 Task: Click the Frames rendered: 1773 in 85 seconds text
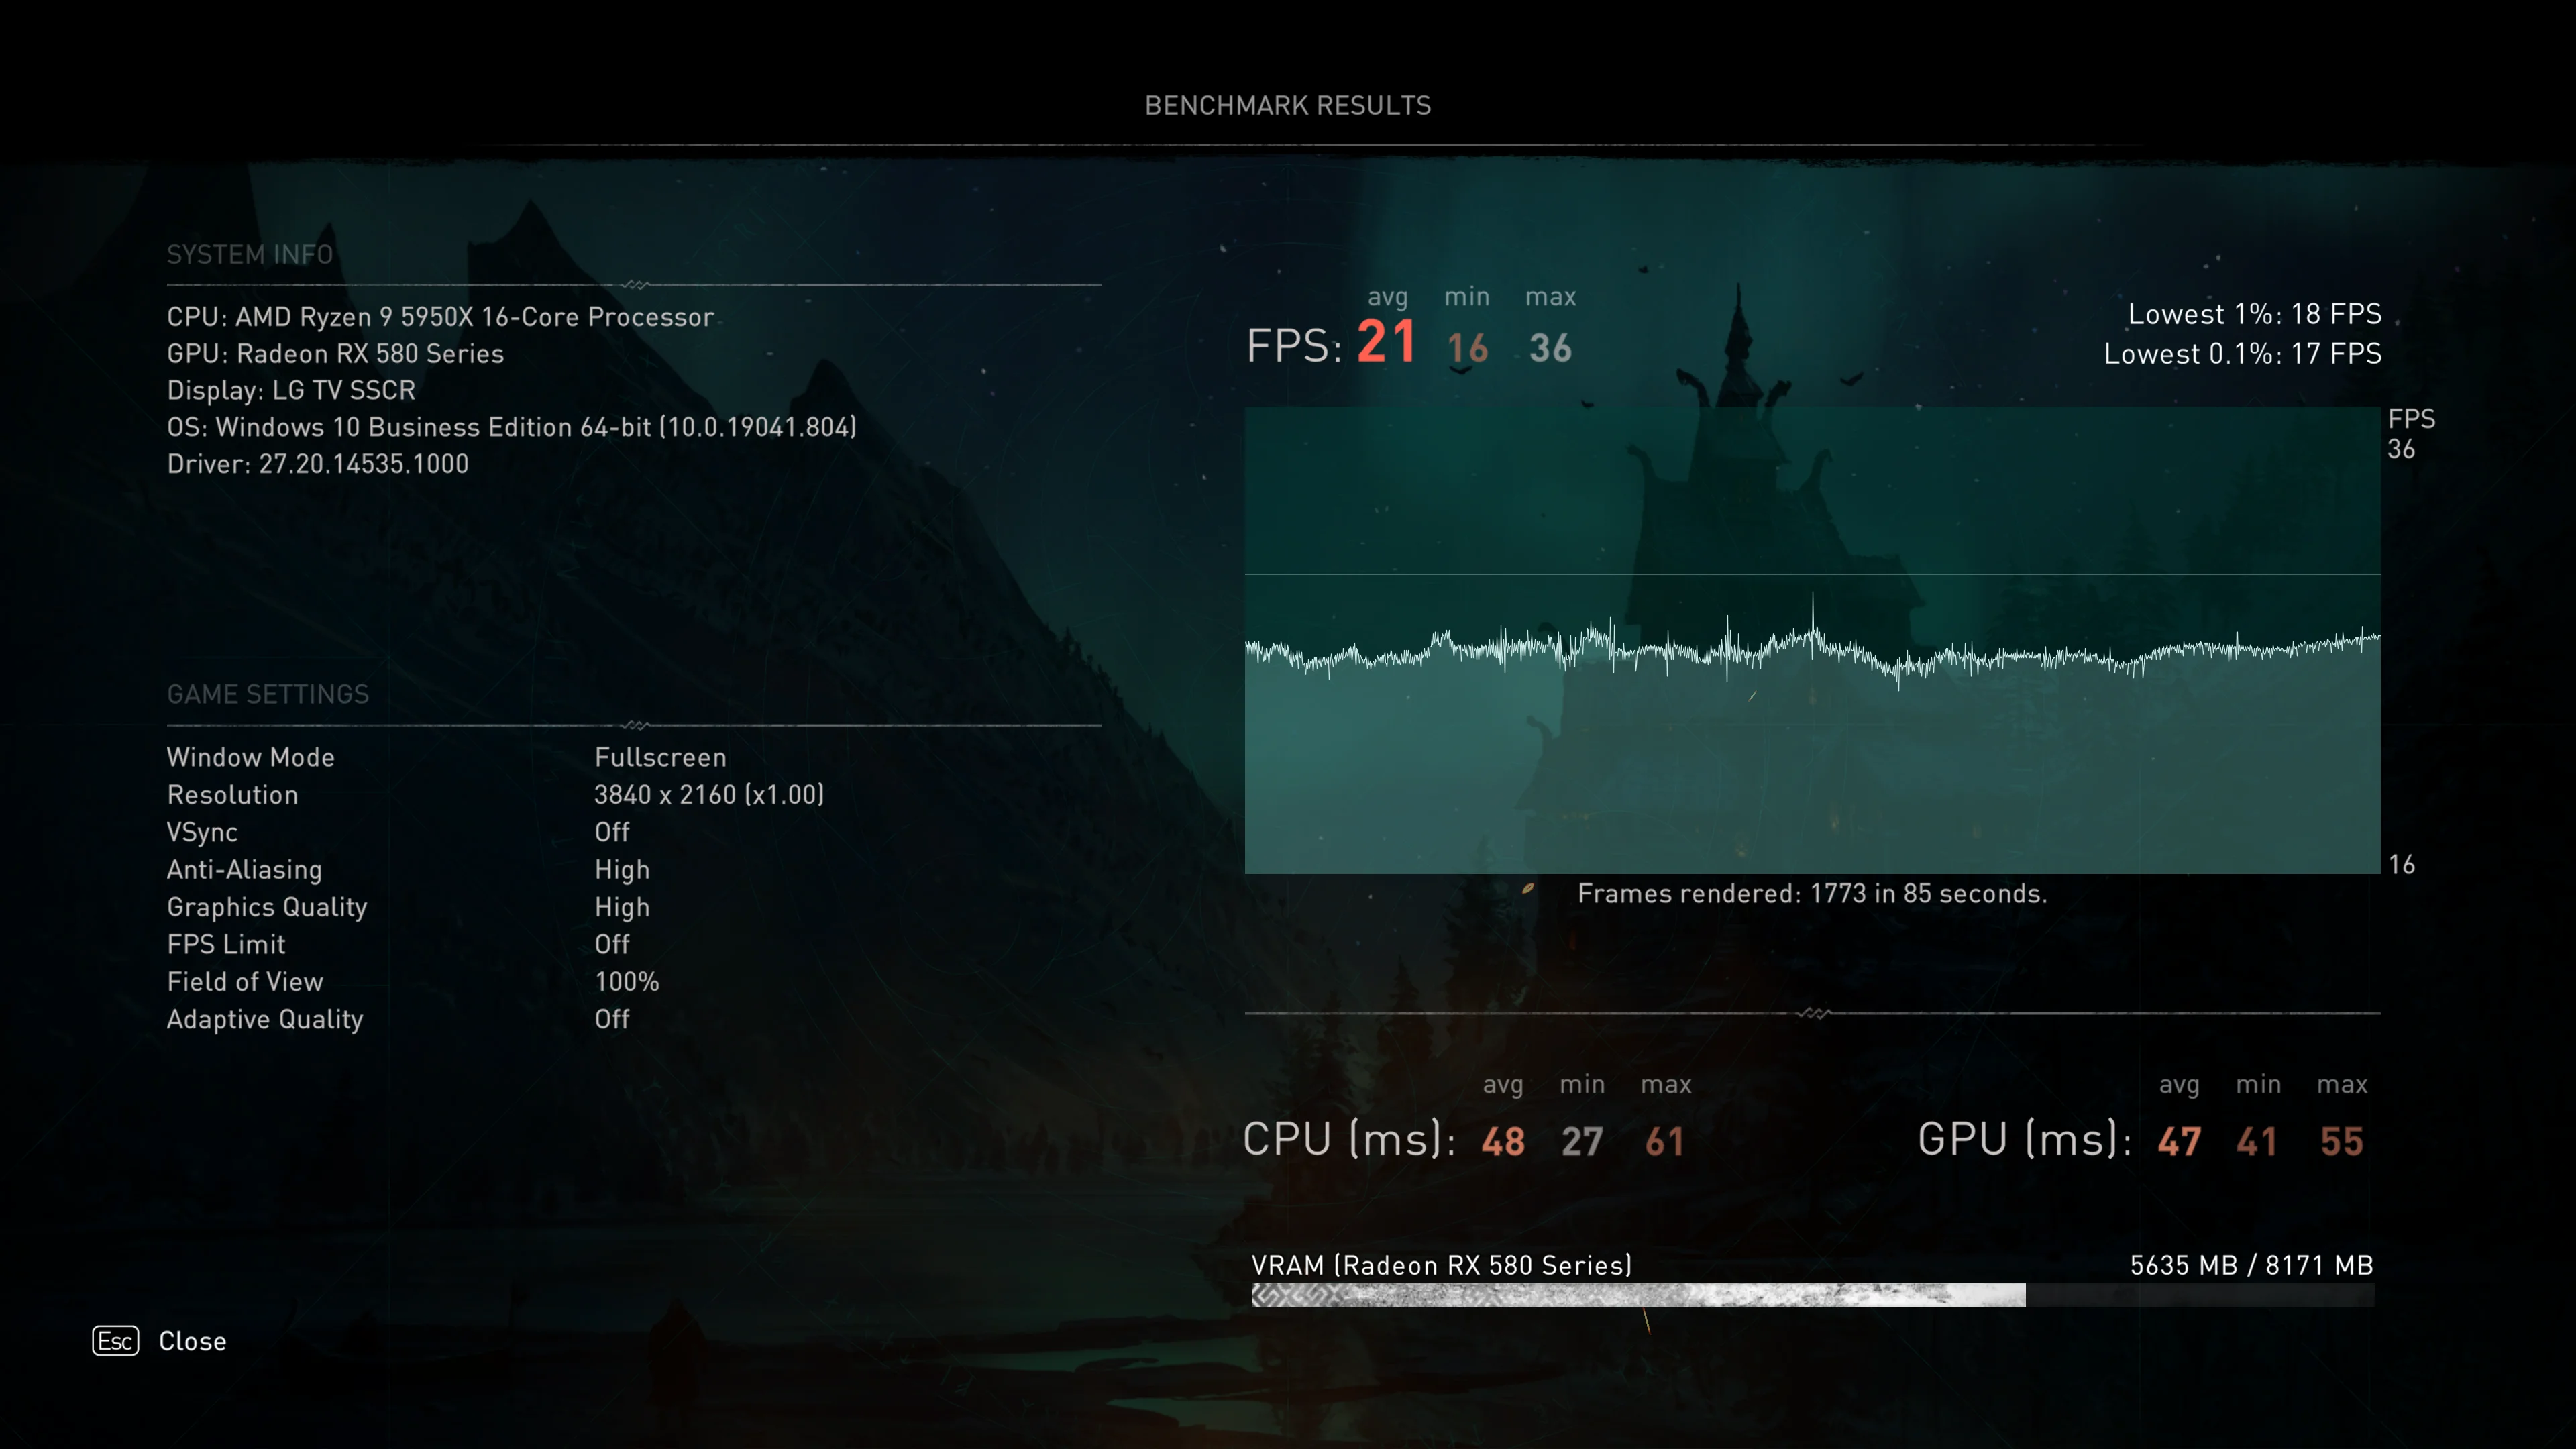tap(1812, 894)
